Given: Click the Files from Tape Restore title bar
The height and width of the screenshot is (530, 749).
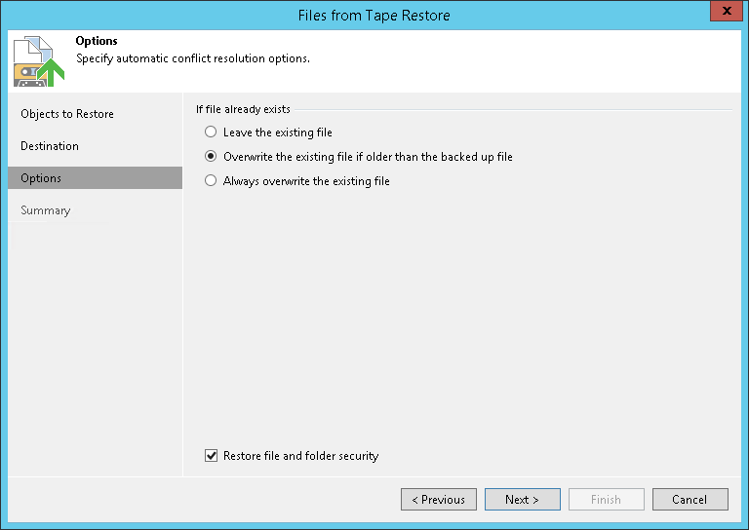Looking at the screenshot, I should point(374,15).
